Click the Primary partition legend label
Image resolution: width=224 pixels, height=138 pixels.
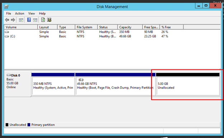[x=43, y=125]
